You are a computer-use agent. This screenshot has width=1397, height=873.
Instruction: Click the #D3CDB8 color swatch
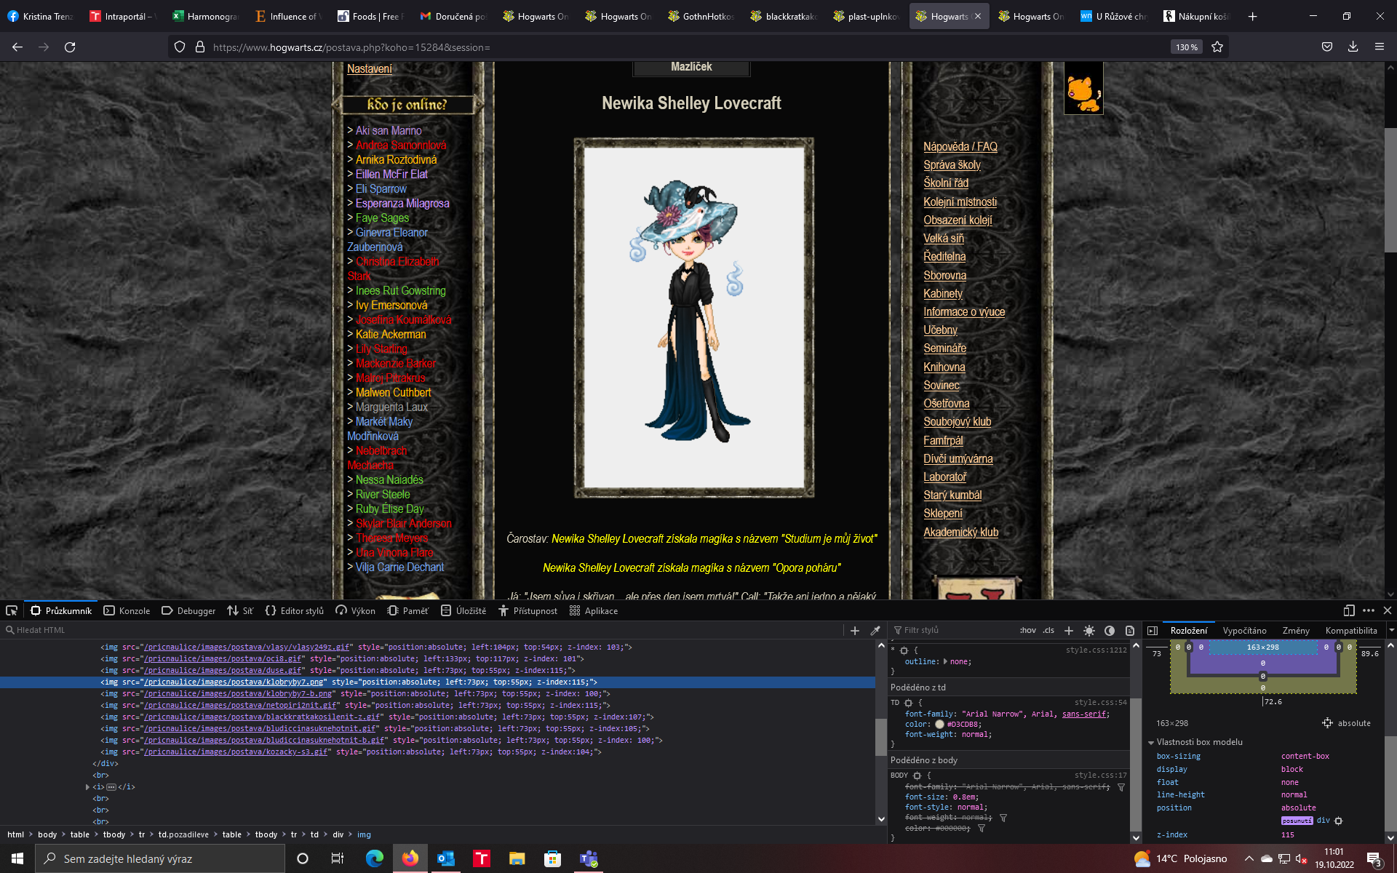point(939,725)
